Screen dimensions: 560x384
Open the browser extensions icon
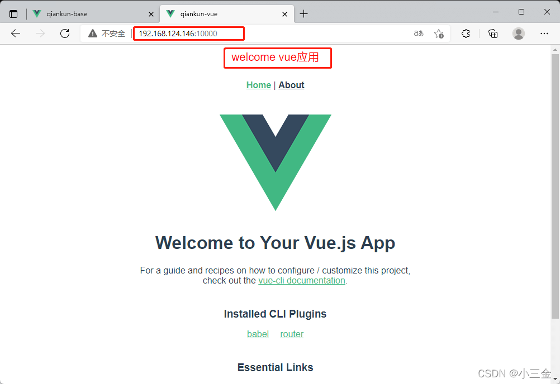click(x=466, y=33)
